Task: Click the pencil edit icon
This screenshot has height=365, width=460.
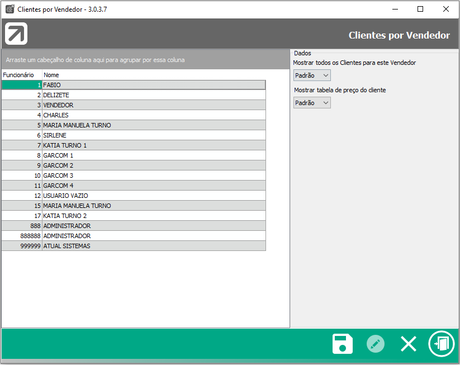Action: [376, 344]
